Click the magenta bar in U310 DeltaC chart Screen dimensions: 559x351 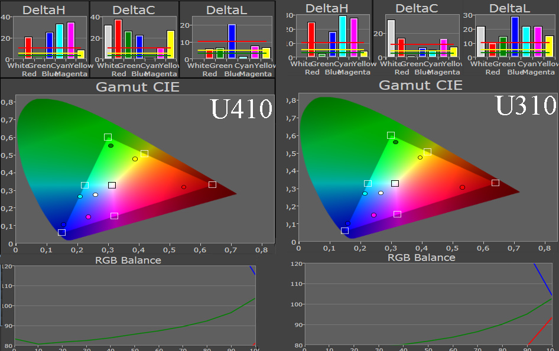[x=444, y=48]
